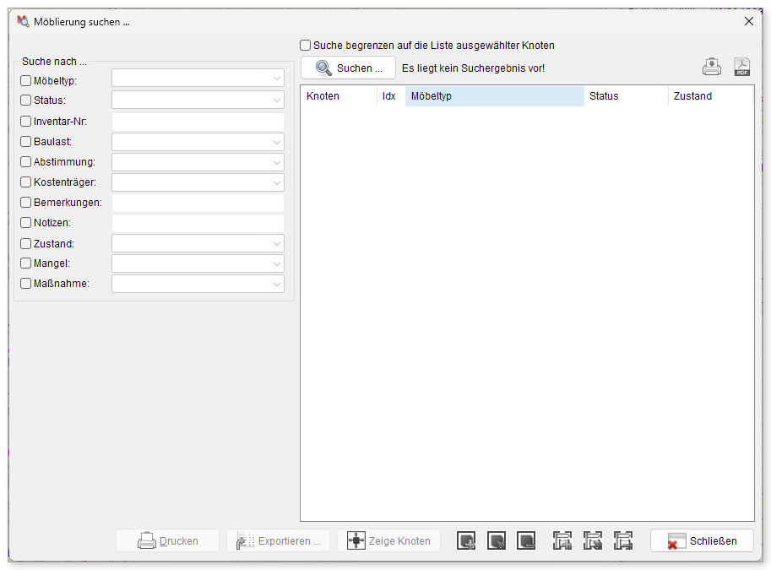Image resolution: width=771 pixels, height=570 pixels.
Task: Sort by the Status column header
Action: 626,96
